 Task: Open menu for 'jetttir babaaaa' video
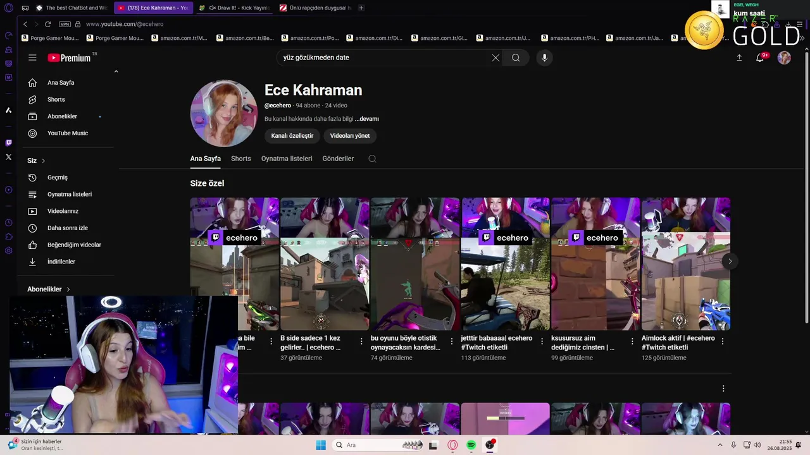(x=542, y=341)
